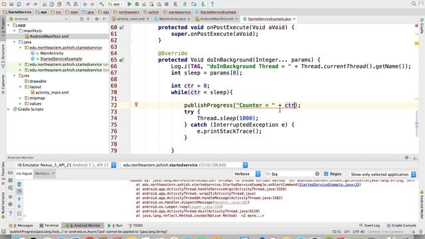This screenshot has height=239, width=425.
Task: Click the logcat search input field
Action: point(292,174)
